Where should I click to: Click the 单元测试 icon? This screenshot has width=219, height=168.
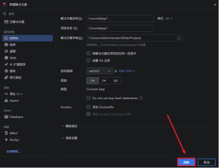click(x=6, y=77)
